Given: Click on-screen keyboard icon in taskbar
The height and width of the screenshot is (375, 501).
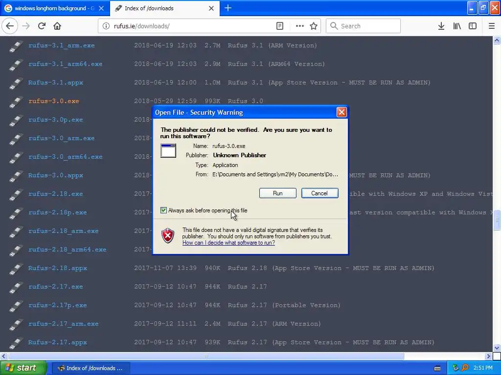Looking at the screenshot, I should coord(437,368).
